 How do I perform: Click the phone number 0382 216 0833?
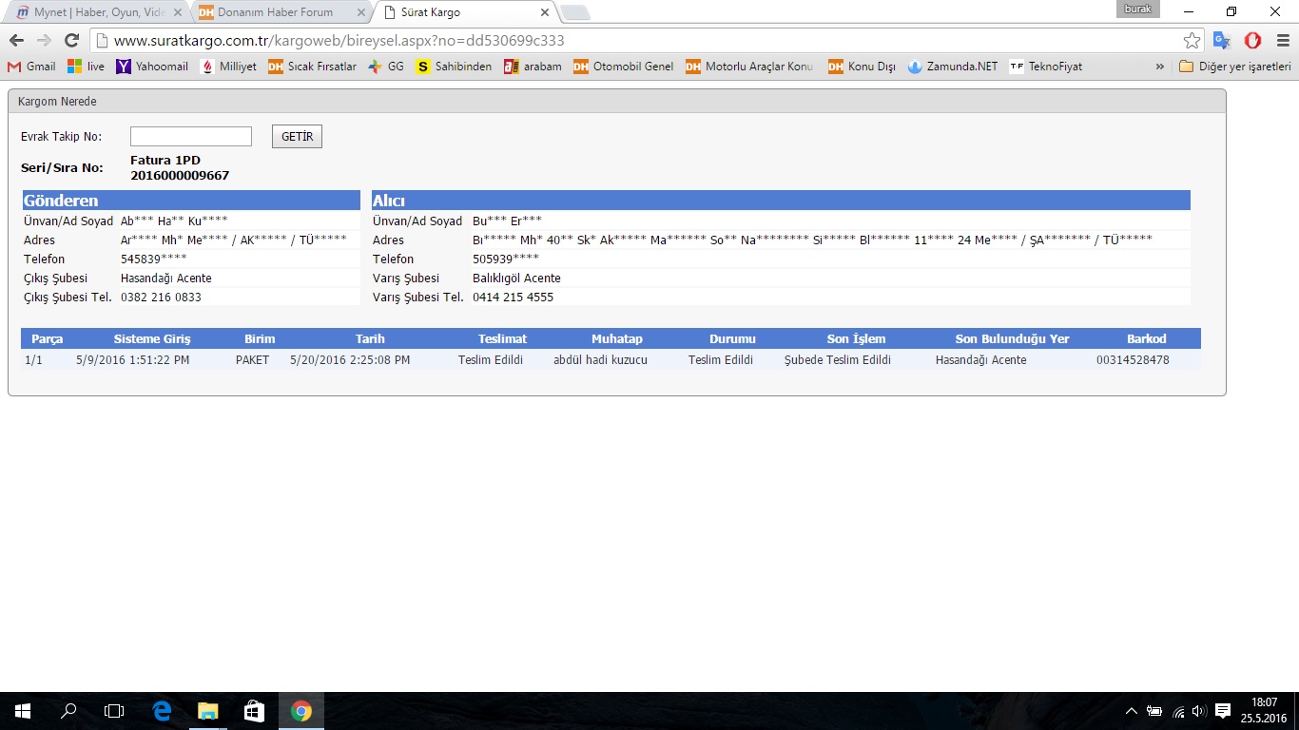tap(161, 298)
